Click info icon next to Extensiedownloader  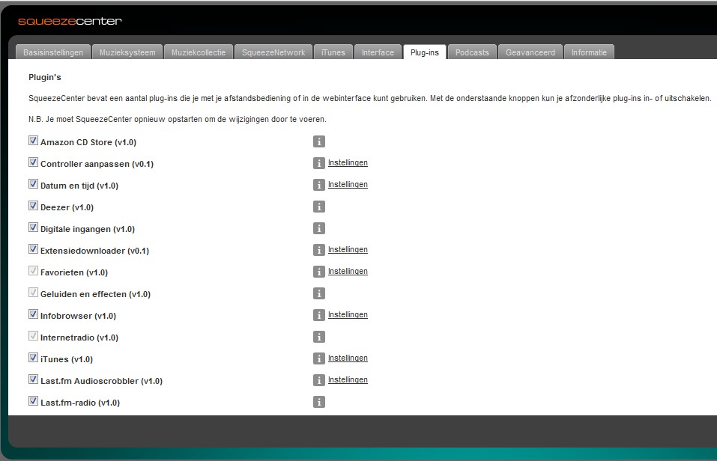pos(319,250)
